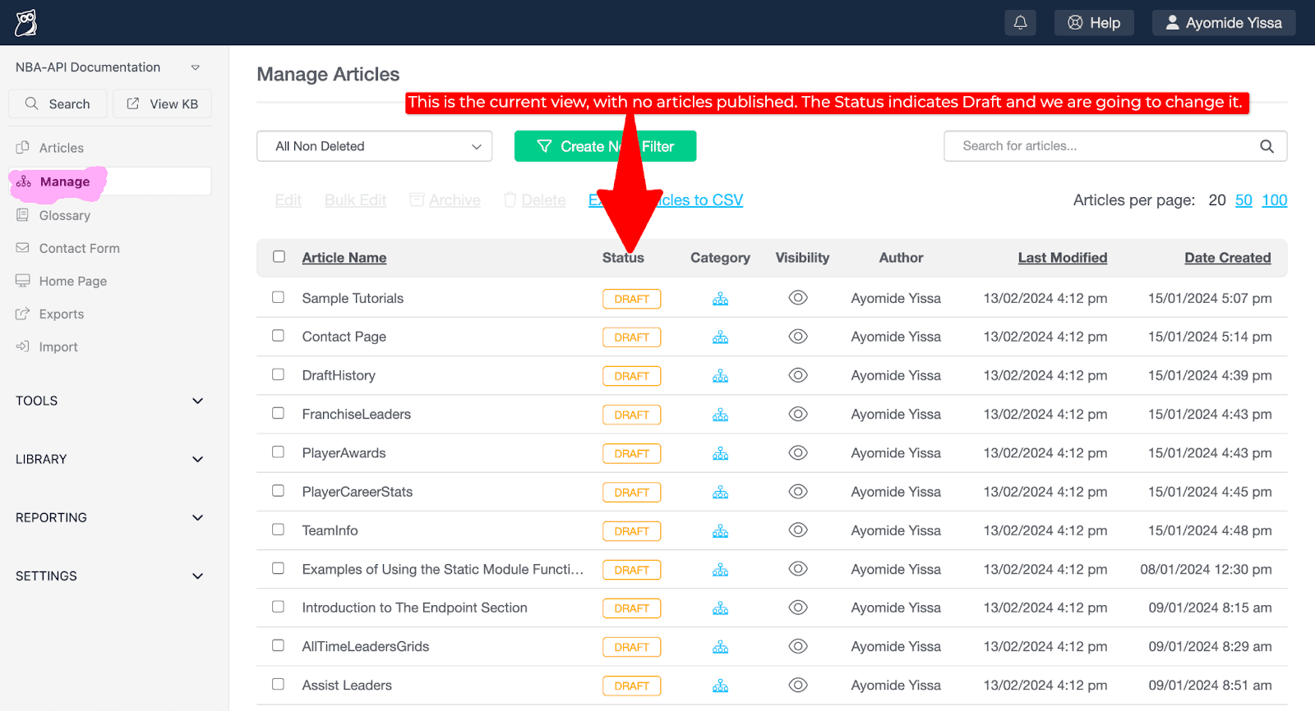Open the Help menu
Screen dimensions: 1315x711
coord(1094,23)
